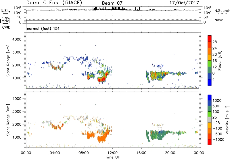Click the blue 1000 m/s Velocity colorbar segment
The width and height of the screenshot is (230, 159).
point(210,98)
